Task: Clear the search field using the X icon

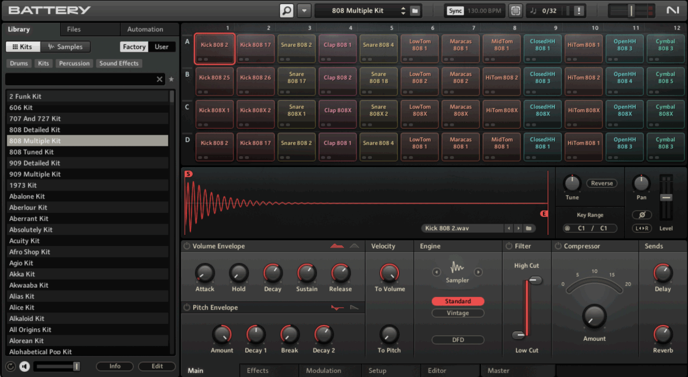Action: (159, 79)
